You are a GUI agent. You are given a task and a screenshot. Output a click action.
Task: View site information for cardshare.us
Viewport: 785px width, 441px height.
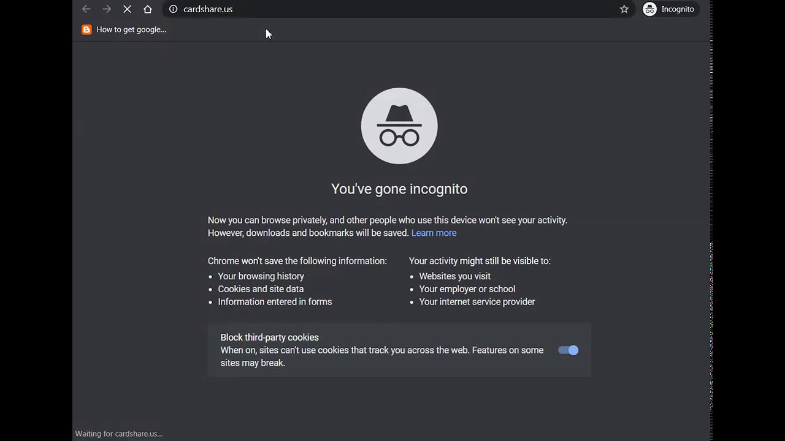(173, 9)
